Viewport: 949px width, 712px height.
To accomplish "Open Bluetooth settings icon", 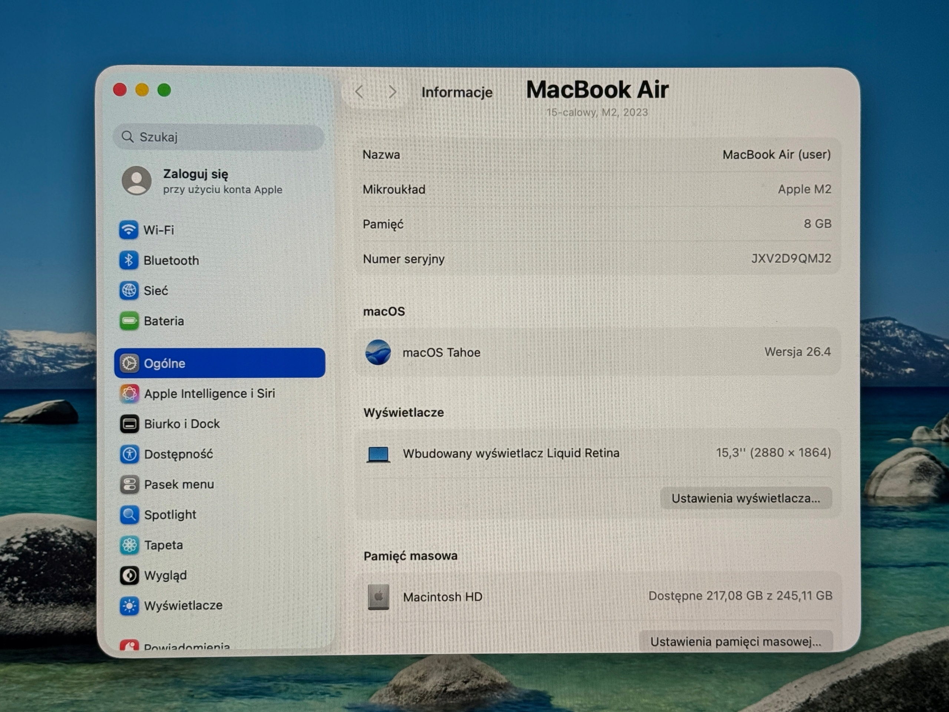I will [x=128, y=260].
